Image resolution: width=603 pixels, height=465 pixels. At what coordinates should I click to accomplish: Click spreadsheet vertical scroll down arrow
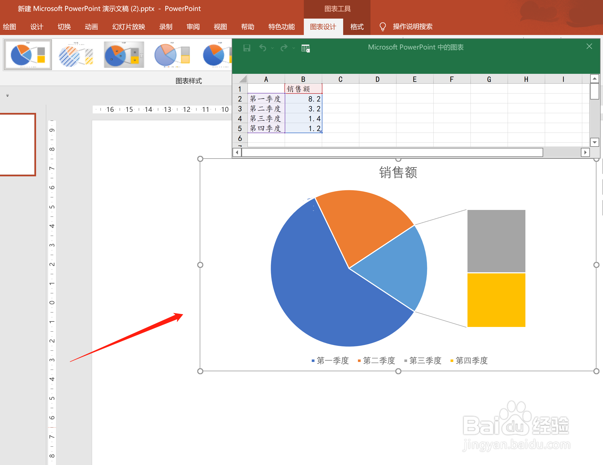(595, 142)
